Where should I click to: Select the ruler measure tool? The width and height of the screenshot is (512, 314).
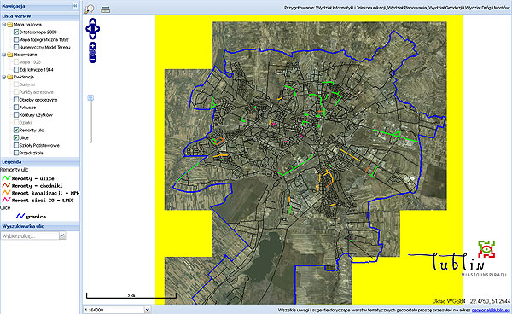pyautogui.click(x=105, y=9)
